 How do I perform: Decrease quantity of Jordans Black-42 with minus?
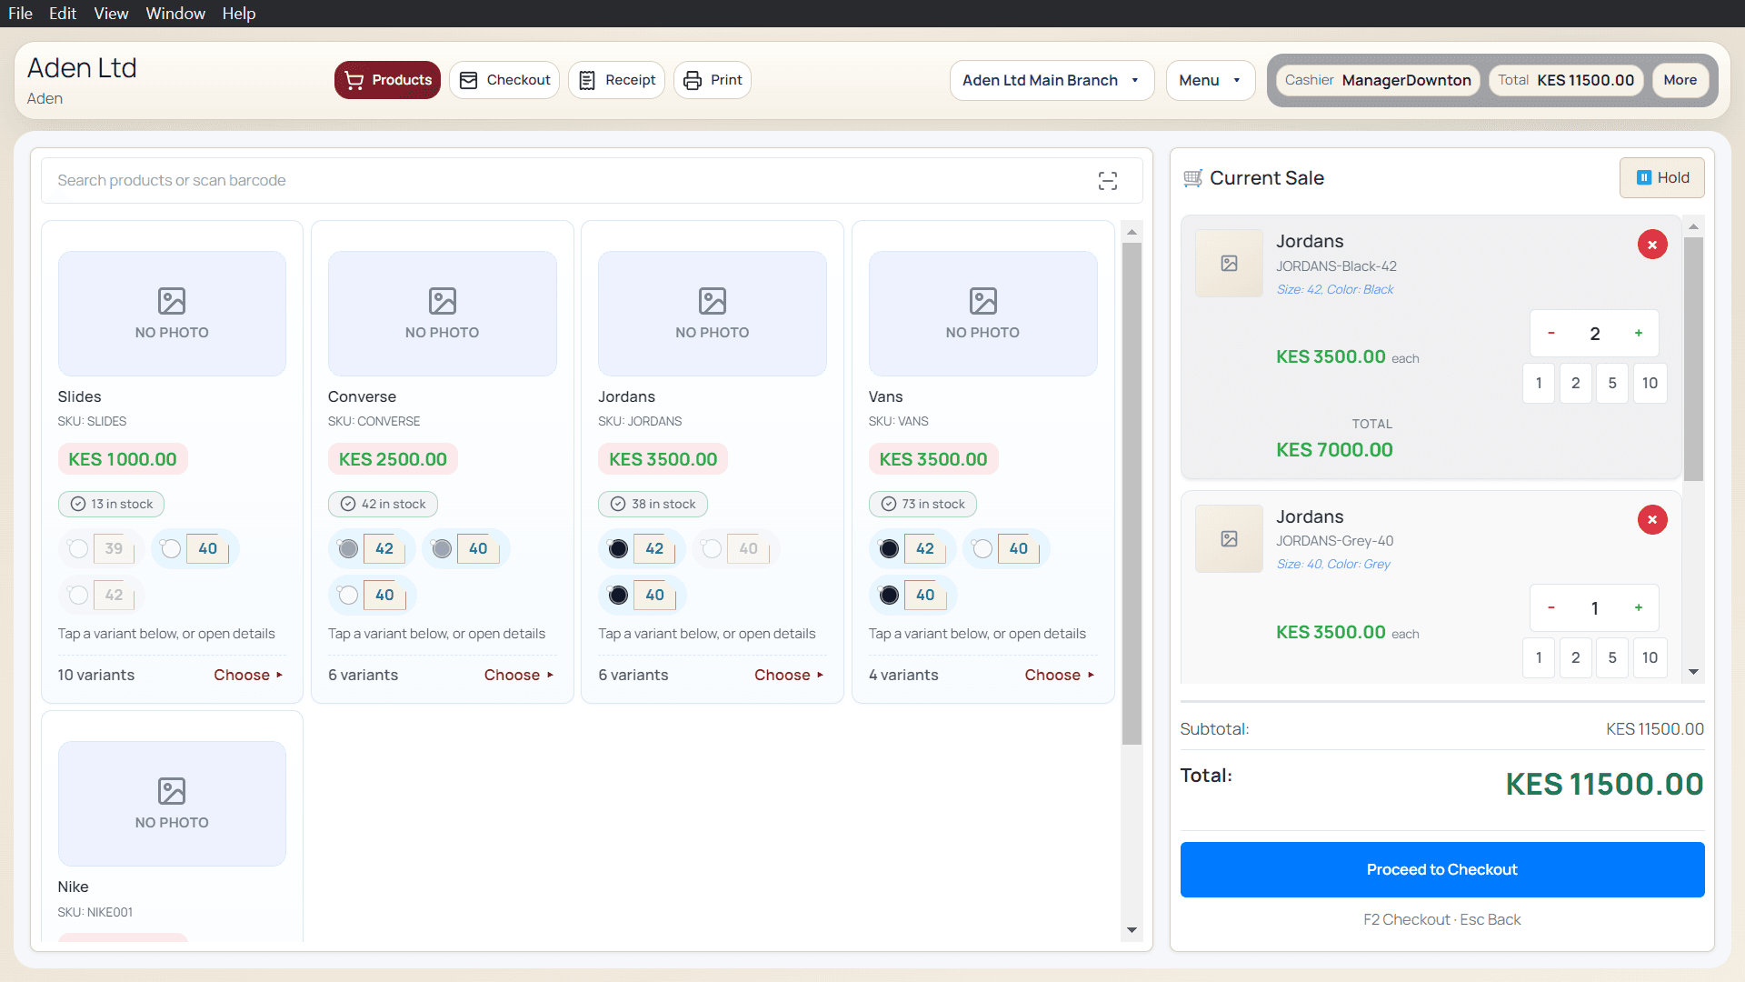click(x=1551, y=334)
